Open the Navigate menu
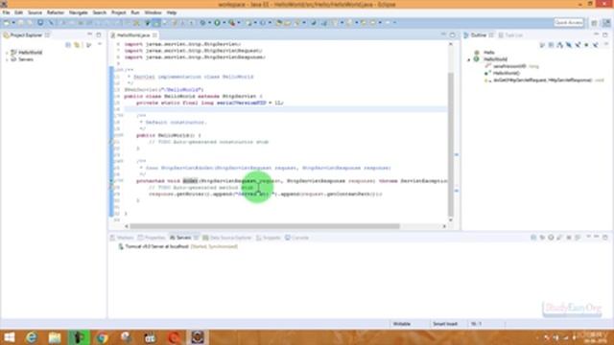The width and height of the screenshot is (614, 345). tap(79, 12)
